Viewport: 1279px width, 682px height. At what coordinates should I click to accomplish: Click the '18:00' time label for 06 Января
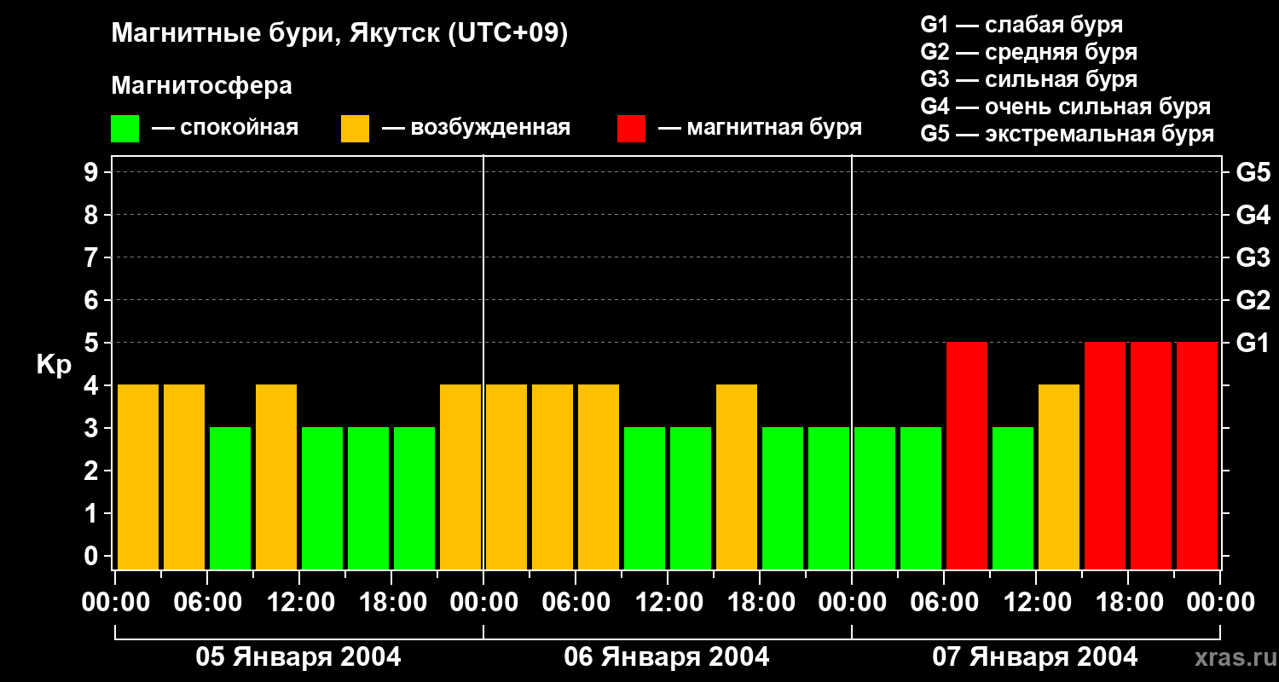tap(760, 603)
